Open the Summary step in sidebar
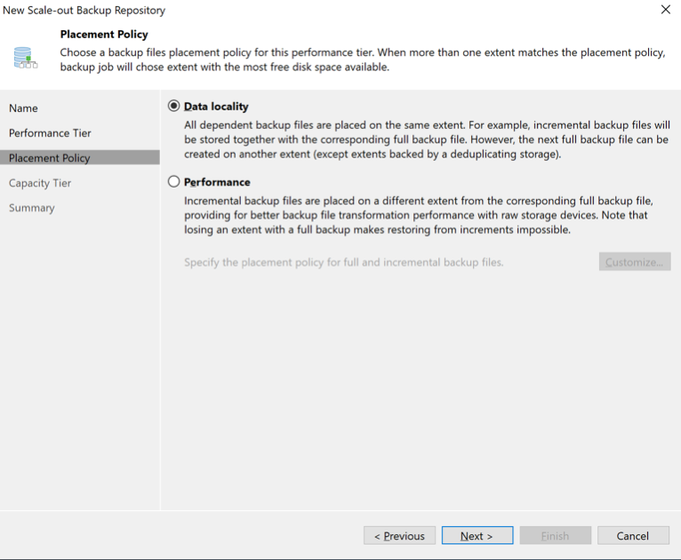This screenshot has height=560, width=681. pos(32,208)
